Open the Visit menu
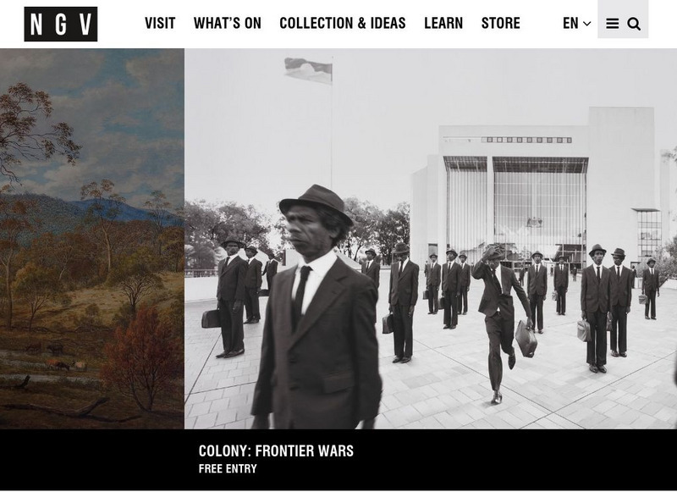Viewport: 677px width, 492px height. click(160, 24)
